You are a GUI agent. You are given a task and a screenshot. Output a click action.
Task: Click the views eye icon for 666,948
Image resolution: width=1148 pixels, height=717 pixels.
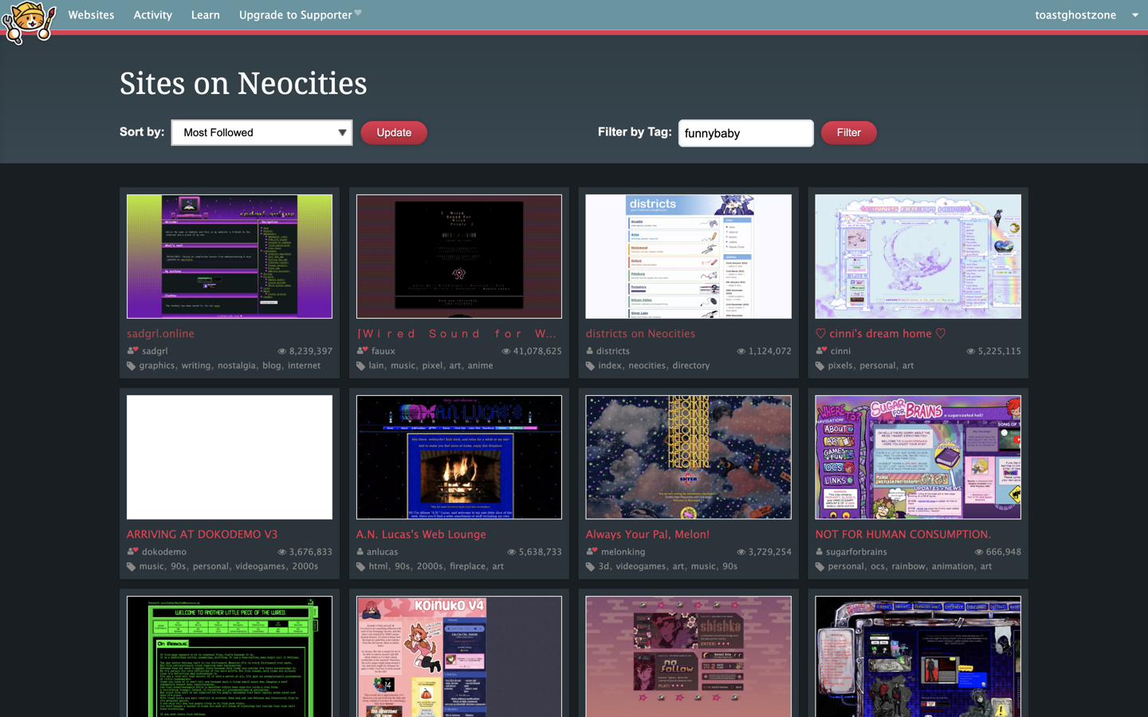pos(978,552)
